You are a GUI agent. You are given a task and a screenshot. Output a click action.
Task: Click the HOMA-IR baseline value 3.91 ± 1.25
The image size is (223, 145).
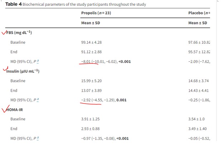click(x=91, y=119)
